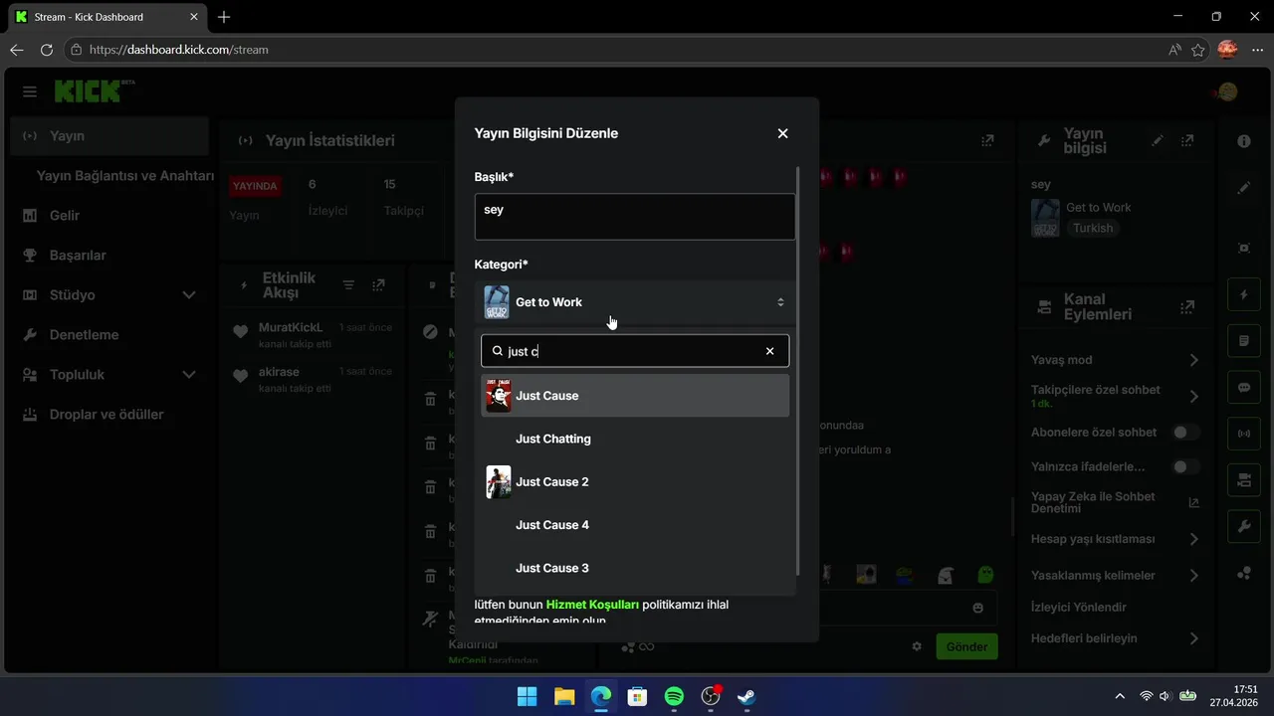
Task: Open Droplar ve ödüller
Action: click(x=109, y=414)
